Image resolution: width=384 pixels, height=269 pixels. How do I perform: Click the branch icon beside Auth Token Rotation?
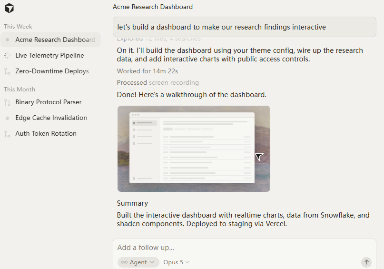tap(7, 134)
